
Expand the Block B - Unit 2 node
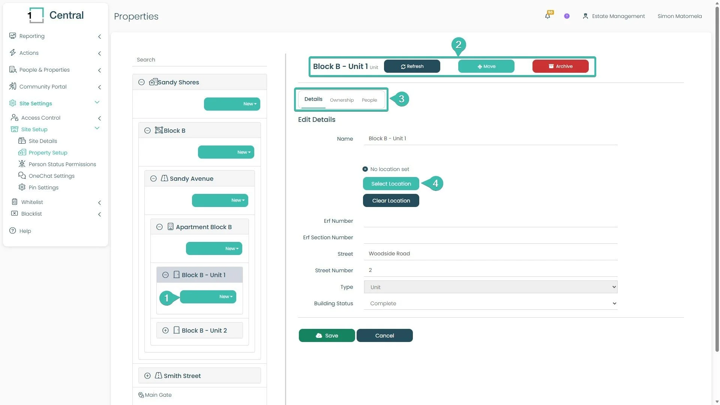tap(165, 330)
